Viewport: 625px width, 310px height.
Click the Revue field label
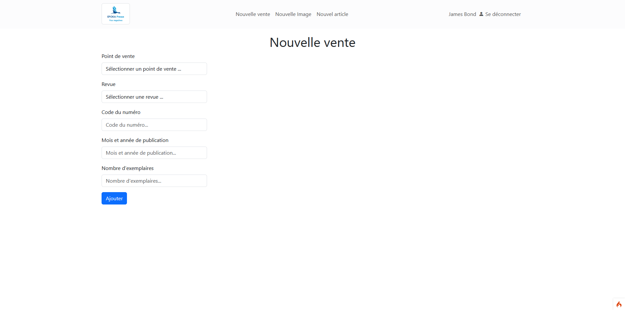(108, 84)
